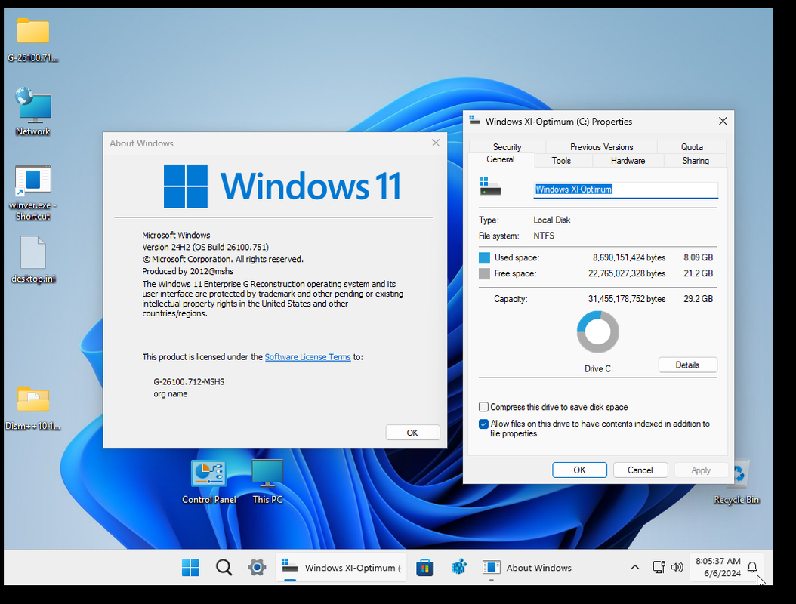Click 'Version 24H2 (OS Build 26100.751)' text
Screen dimensions: 796x604
(x=205, y=247)
